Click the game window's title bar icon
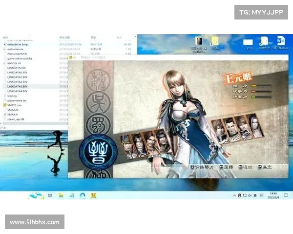The image size is (293, 234). [x=71, y=58]
